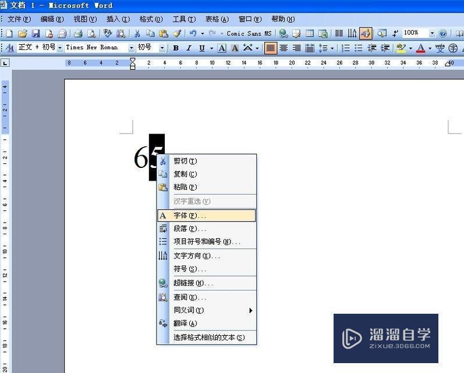Click the ruler tab selector L box
This screenshot has height=373, width=464.
point(5,63)
